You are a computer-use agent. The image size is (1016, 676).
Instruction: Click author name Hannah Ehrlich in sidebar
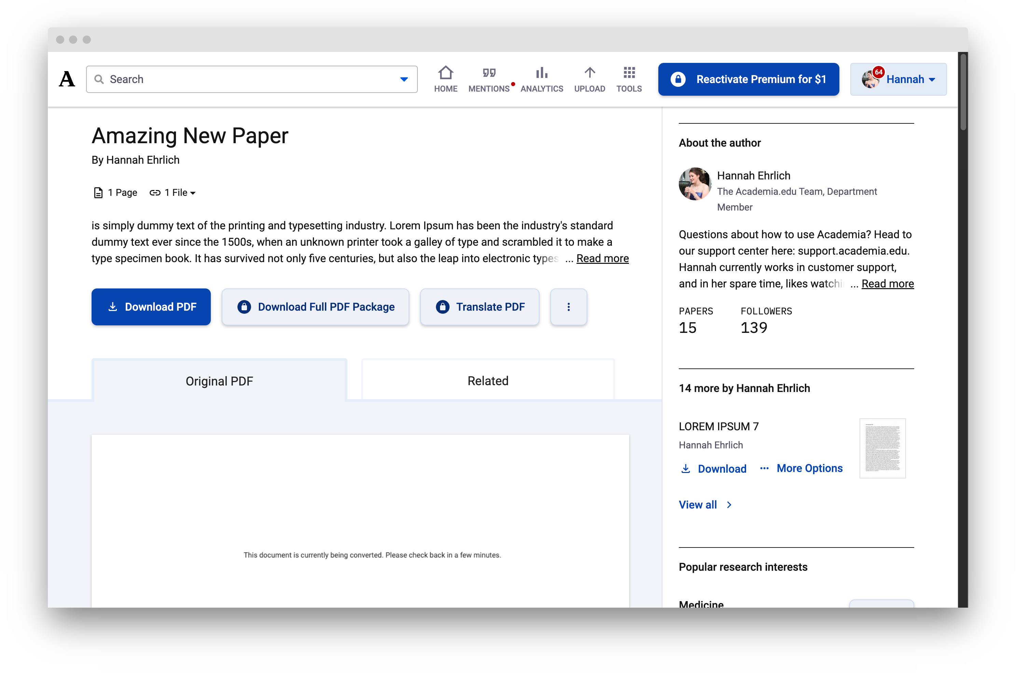tap(753, 175)
